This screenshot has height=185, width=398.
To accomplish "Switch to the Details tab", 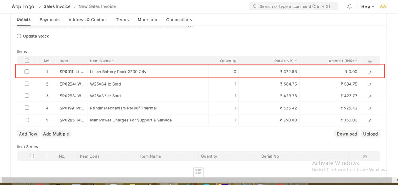I will pos(23,19).
